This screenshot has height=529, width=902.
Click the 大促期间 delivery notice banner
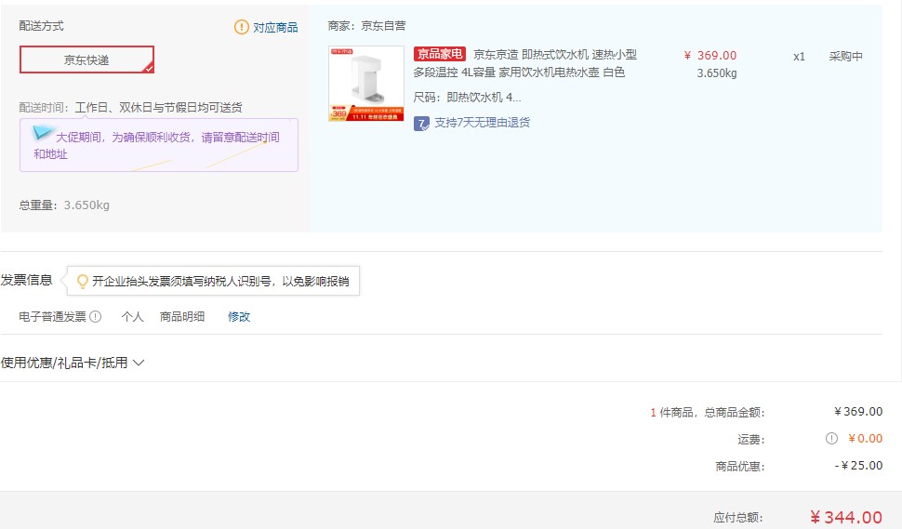click(159, 145)
